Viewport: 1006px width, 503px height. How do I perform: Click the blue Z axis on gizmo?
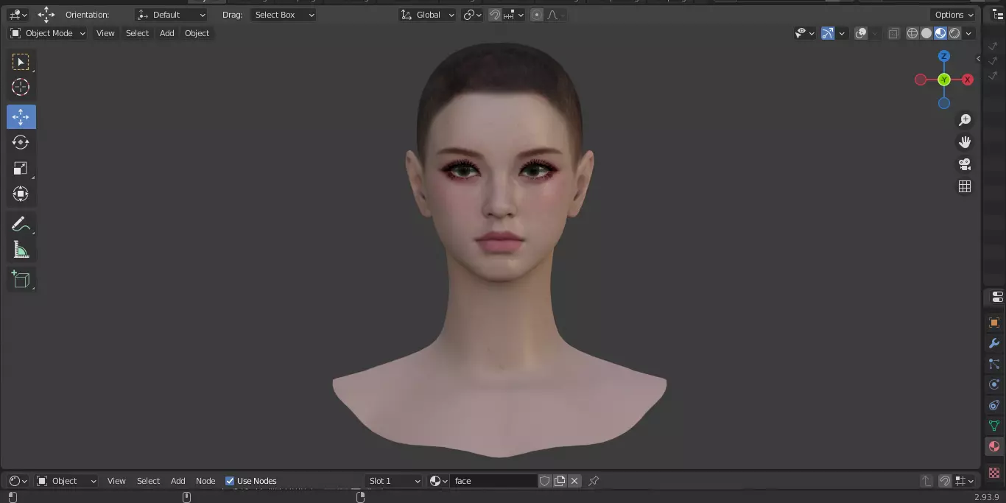point(944,56)
